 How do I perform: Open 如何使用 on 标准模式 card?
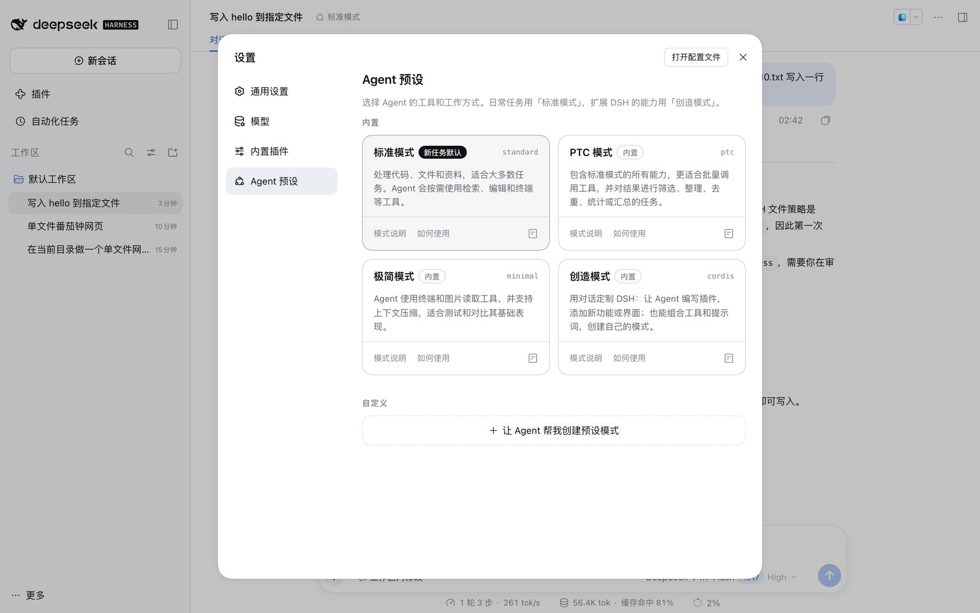pyautogui.click(x=433, y=234)
